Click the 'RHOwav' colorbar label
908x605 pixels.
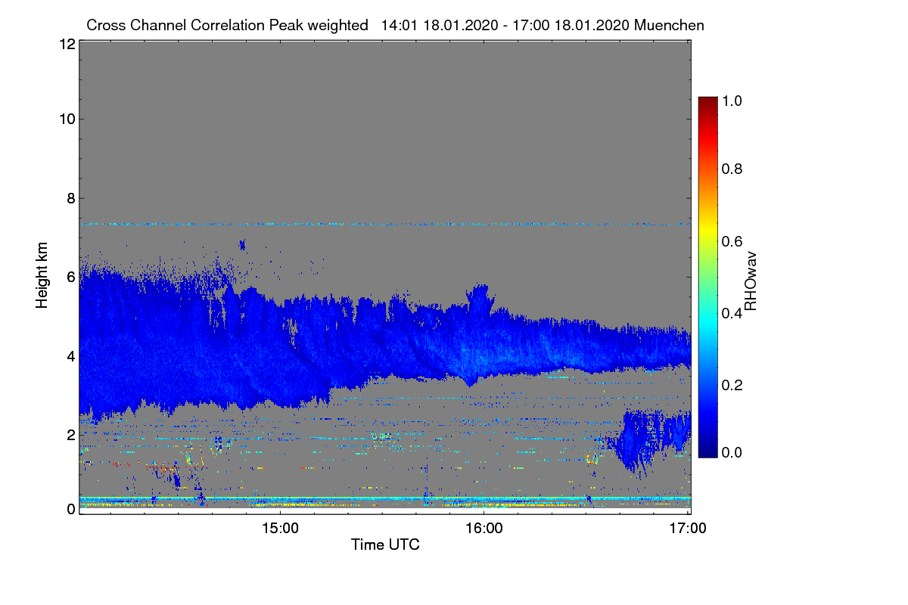(x=751, y=281)
